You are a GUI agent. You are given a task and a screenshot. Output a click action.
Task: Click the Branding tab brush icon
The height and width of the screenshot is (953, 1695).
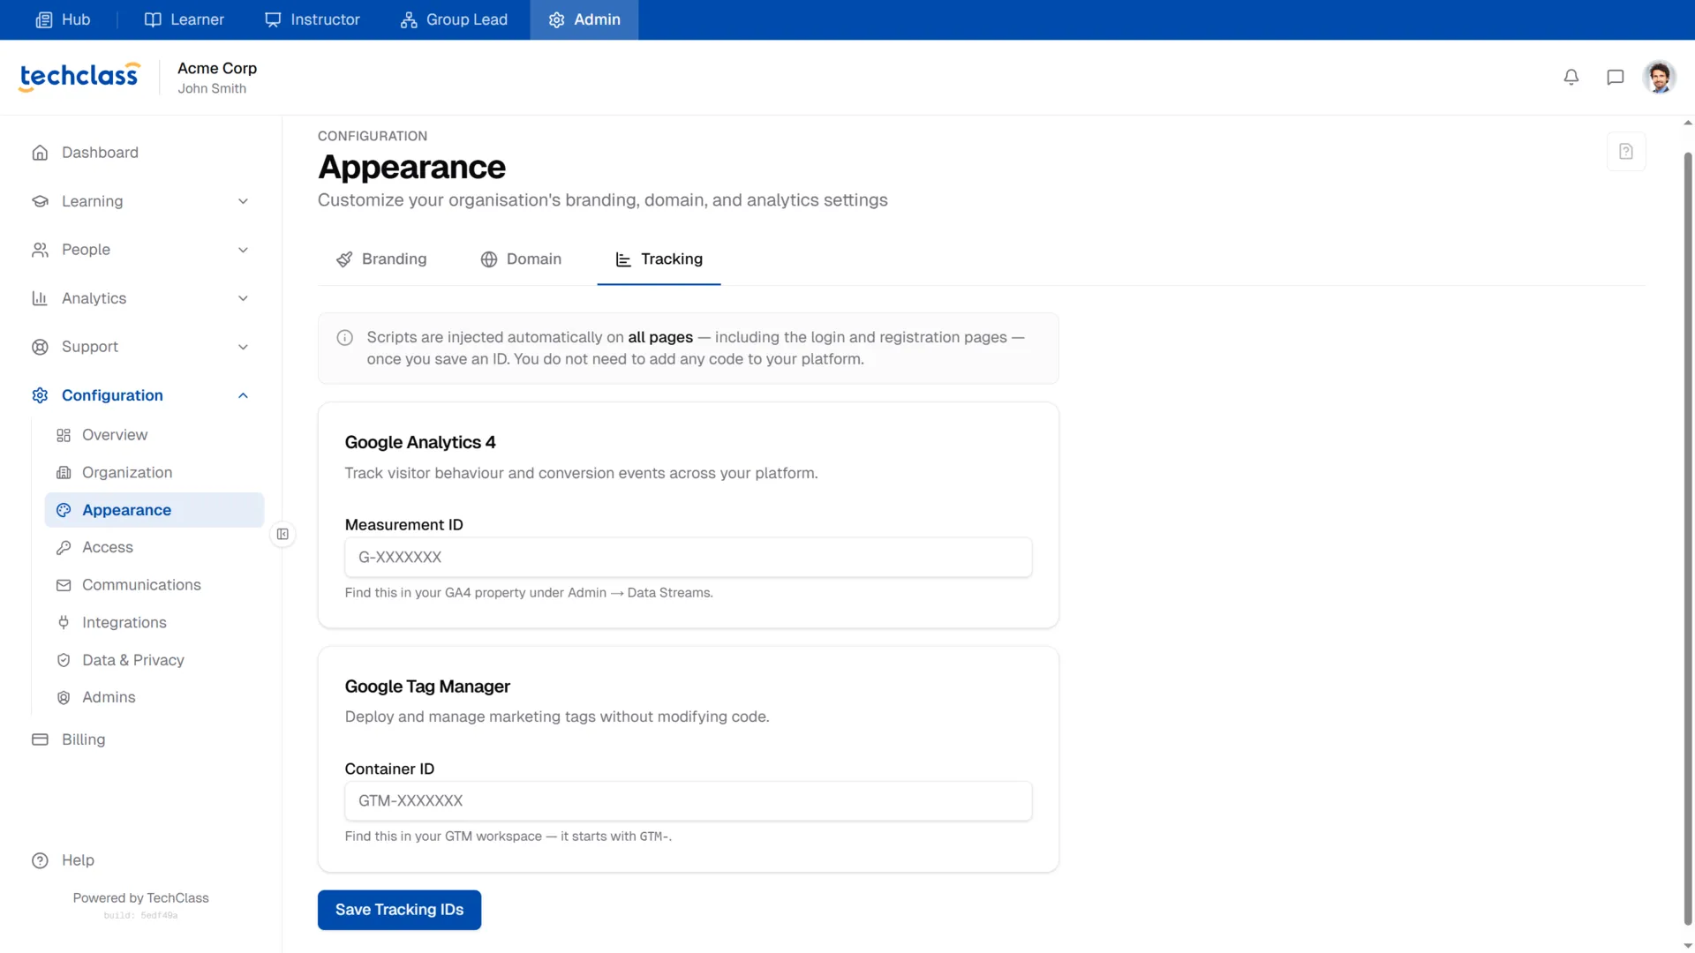tap(344, 259)
